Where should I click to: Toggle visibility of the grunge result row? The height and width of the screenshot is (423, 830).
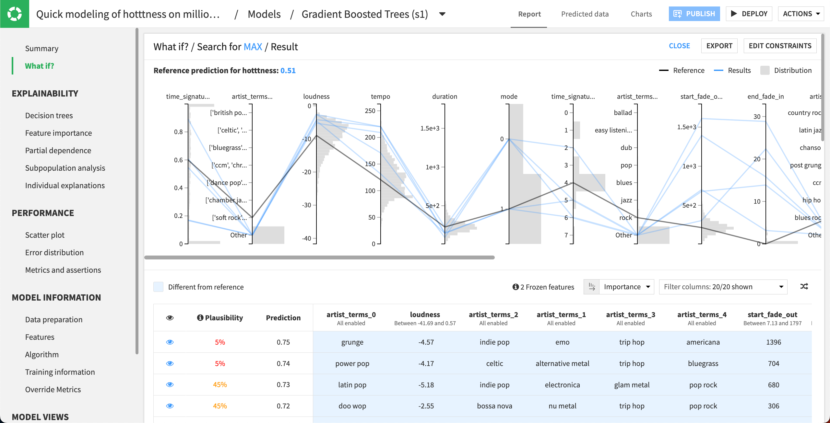[x=170, y=342]
